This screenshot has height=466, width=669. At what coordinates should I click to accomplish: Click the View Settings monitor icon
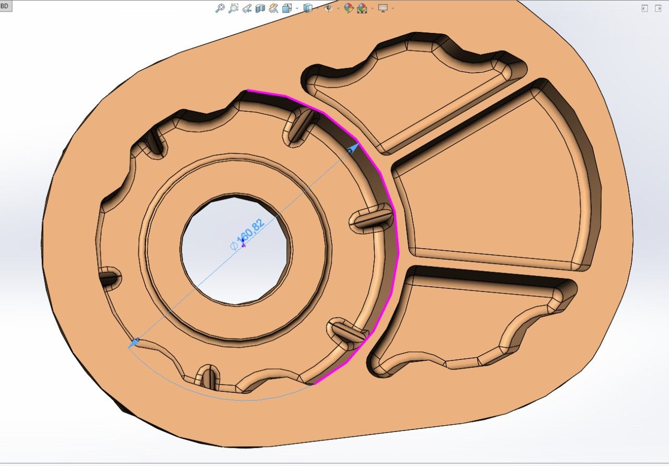383,8
